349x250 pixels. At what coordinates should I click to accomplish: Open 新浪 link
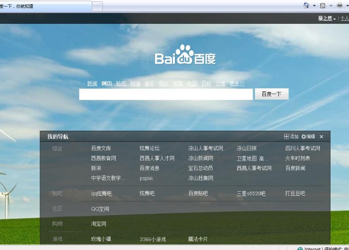(x=96, y=168)
